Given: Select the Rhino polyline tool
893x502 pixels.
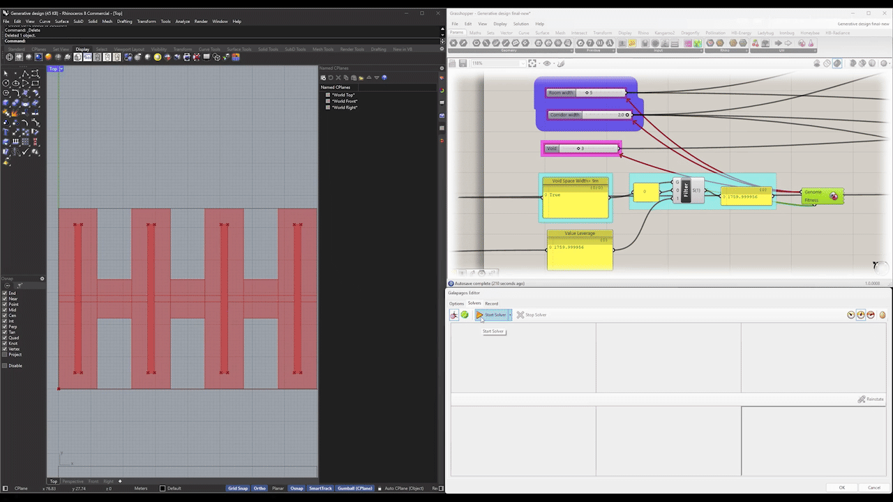Looking at the screenshot, I should [26, 73].
